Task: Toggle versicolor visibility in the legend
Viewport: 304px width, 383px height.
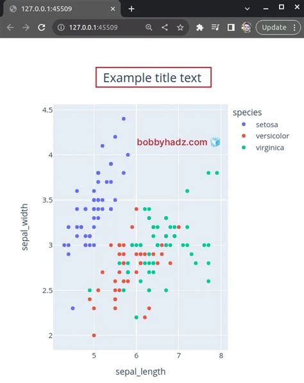Action: pos(265,136)
